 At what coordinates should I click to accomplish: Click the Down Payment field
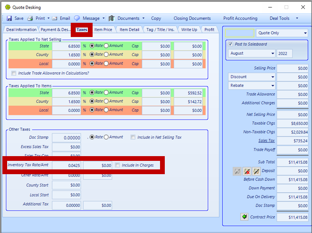[x=293, y=188]
